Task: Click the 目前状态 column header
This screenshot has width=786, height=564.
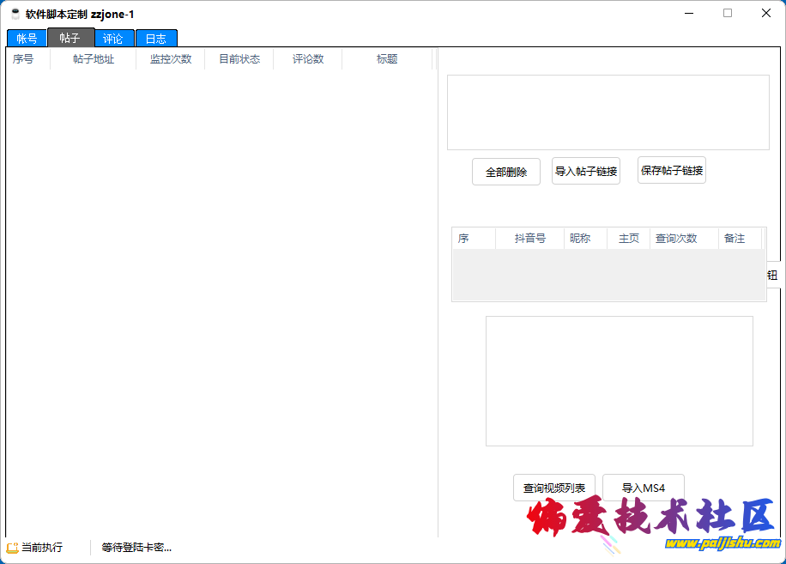Action: tap(239, 59)
